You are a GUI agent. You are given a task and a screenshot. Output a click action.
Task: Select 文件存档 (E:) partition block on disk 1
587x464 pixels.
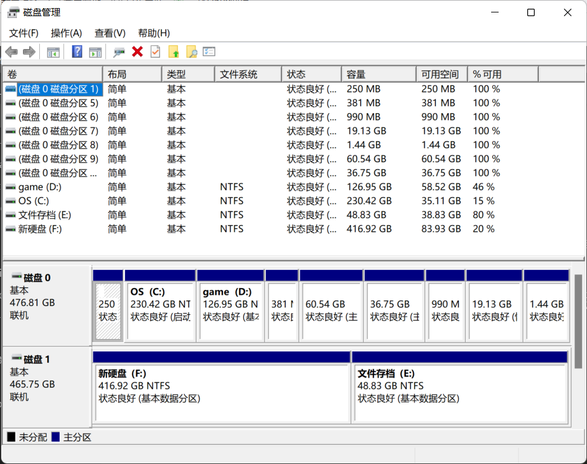461,393
